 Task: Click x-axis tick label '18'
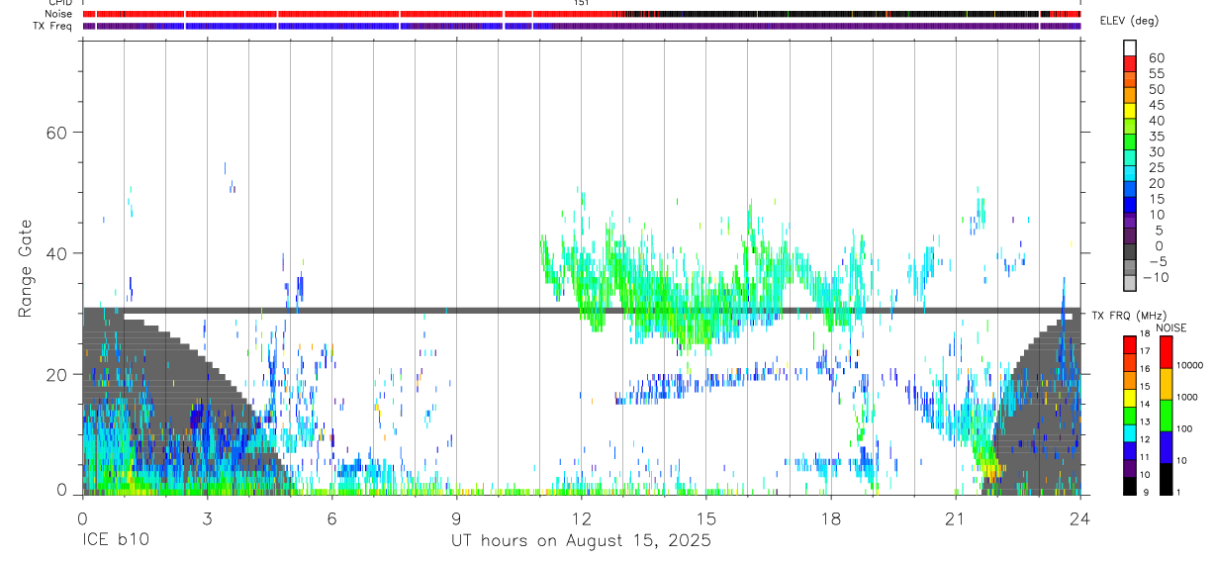tap(830, 517)
